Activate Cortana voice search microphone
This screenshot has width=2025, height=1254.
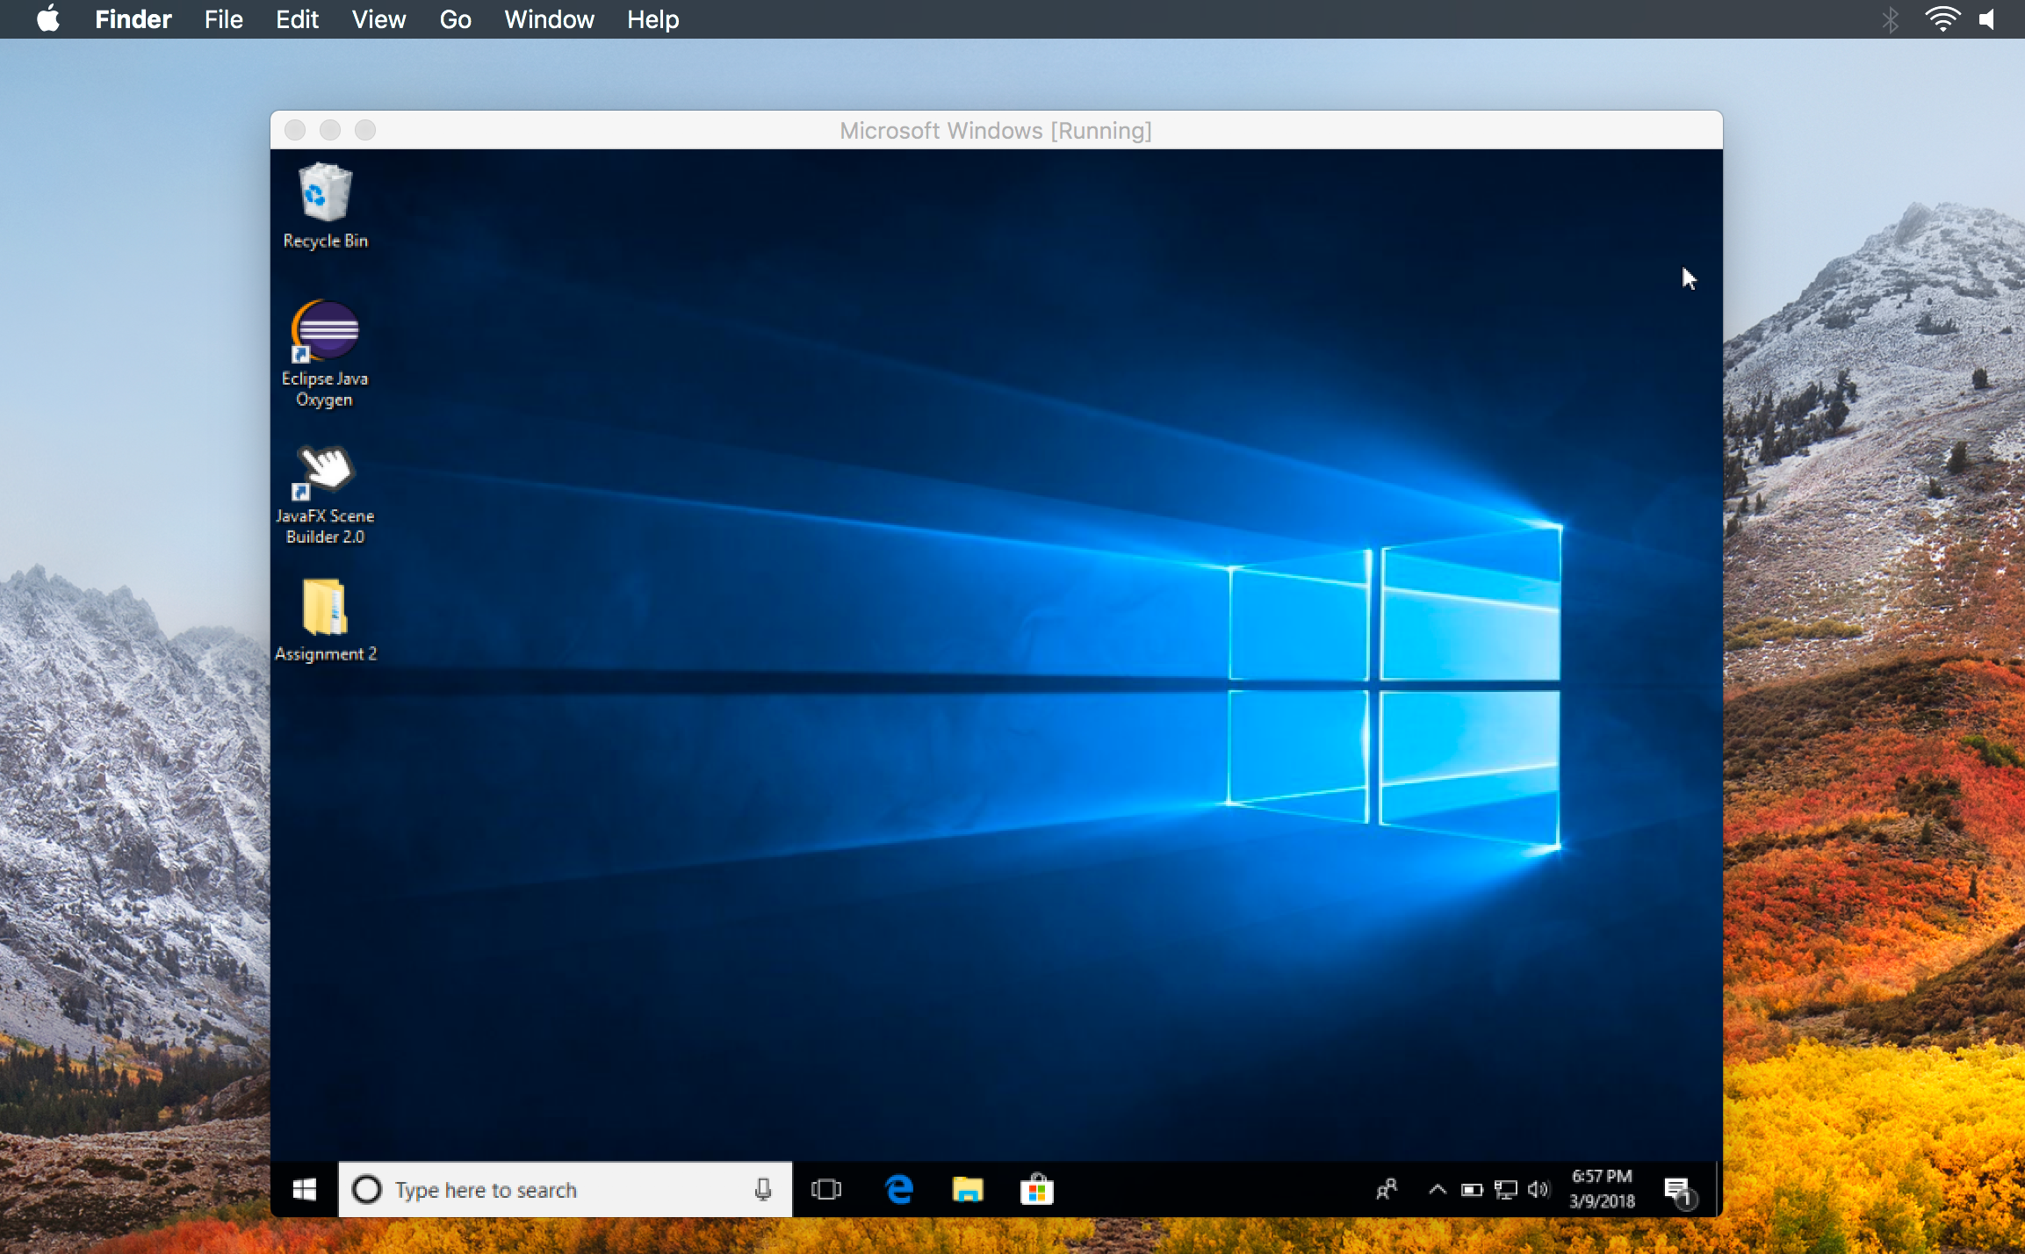point(761,1188)
